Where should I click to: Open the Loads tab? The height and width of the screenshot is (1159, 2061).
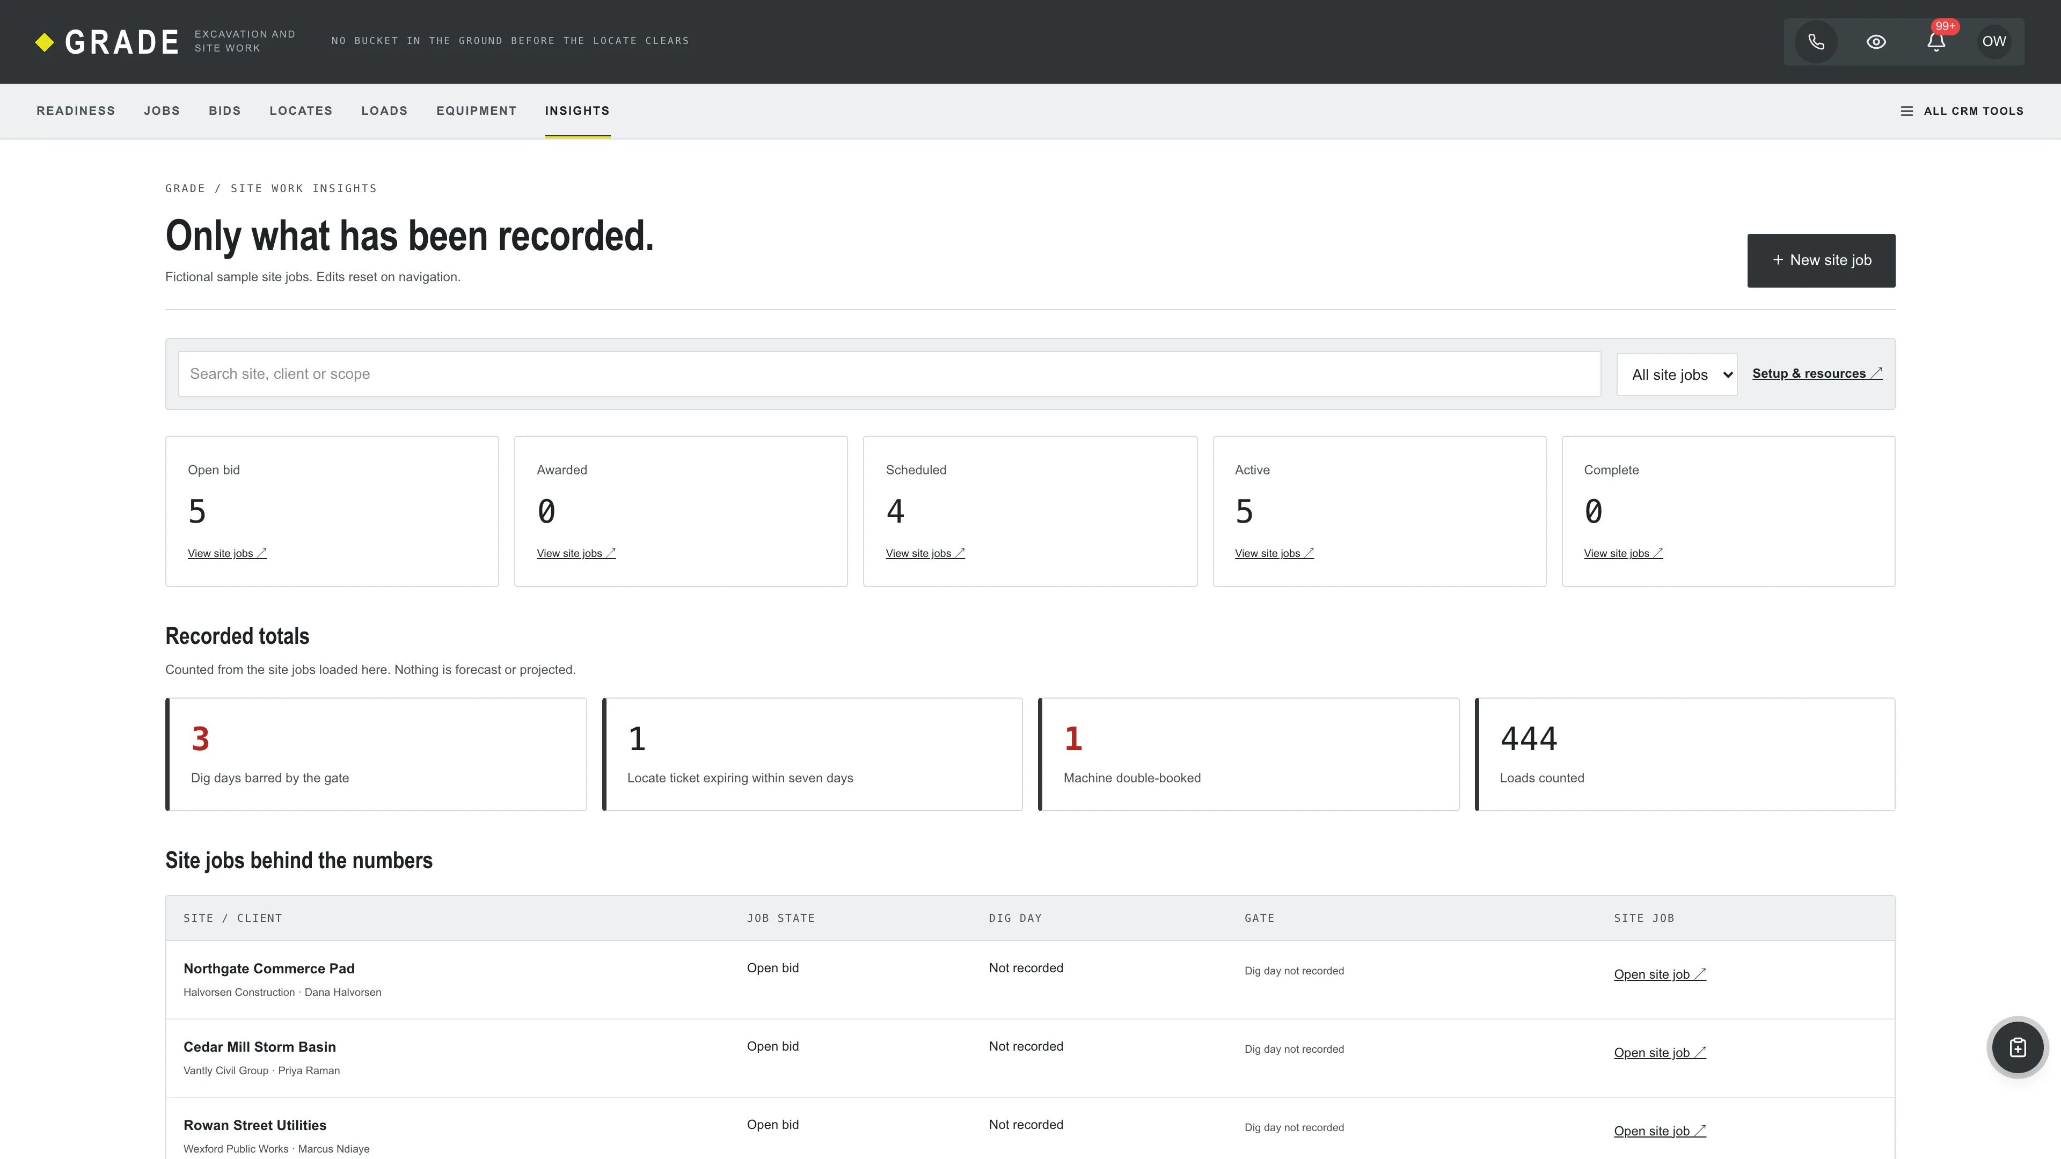pyautogui.click(x=385, y=111)
